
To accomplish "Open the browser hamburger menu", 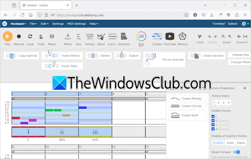I will (245, 15).
